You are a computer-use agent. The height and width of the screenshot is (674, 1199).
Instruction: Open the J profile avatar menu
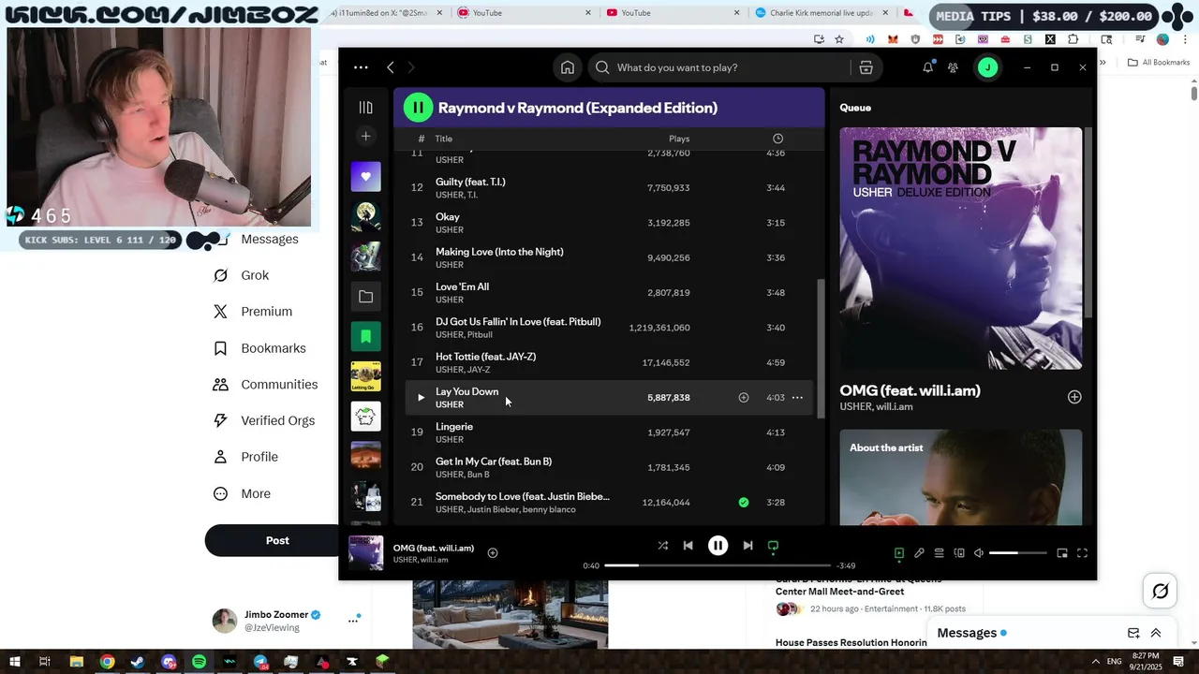click(987, 67)
